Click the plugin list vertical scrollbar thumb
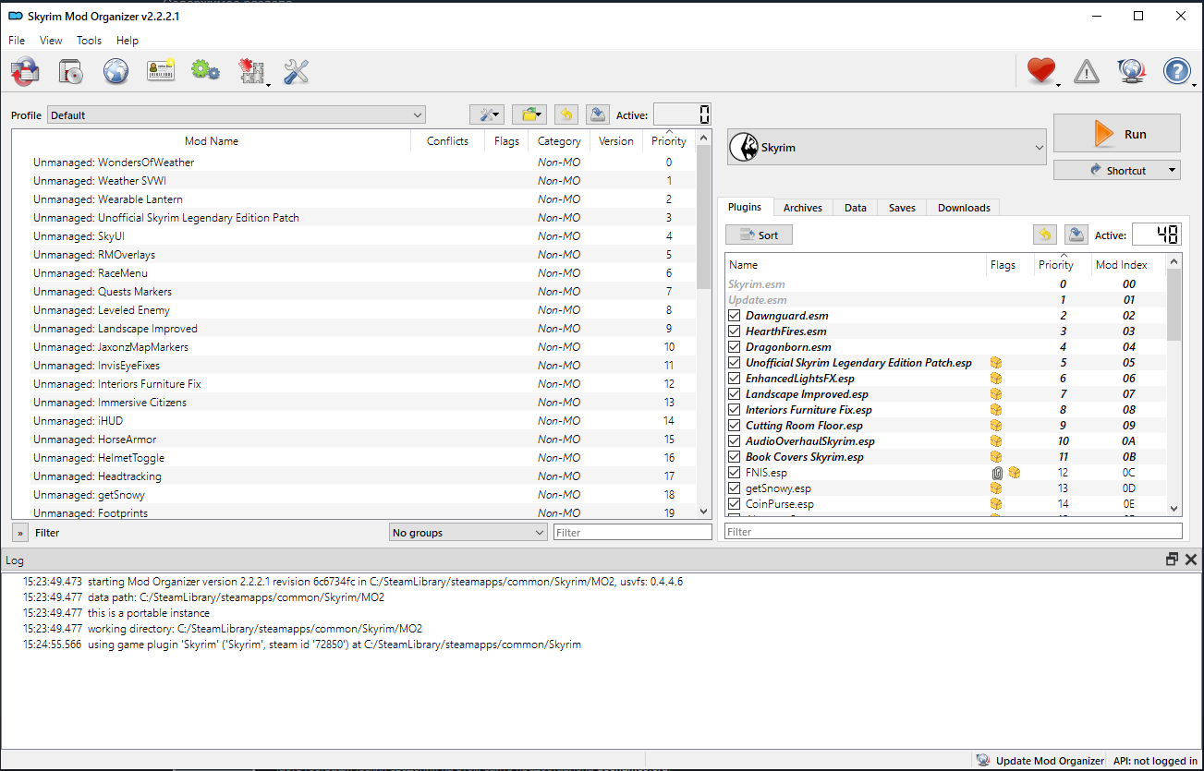The image size is (1204, 771). pyautogui.click(x=1174, y=305)
